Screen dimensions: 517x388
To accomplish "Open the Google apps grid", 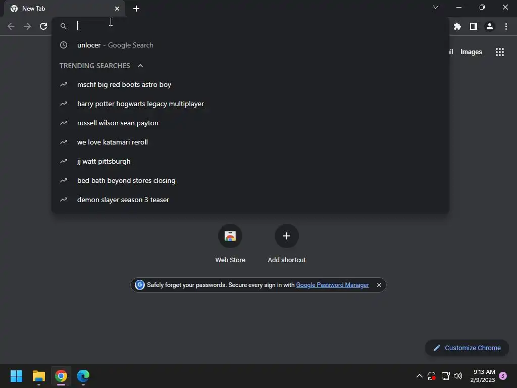I will point(499,52).
